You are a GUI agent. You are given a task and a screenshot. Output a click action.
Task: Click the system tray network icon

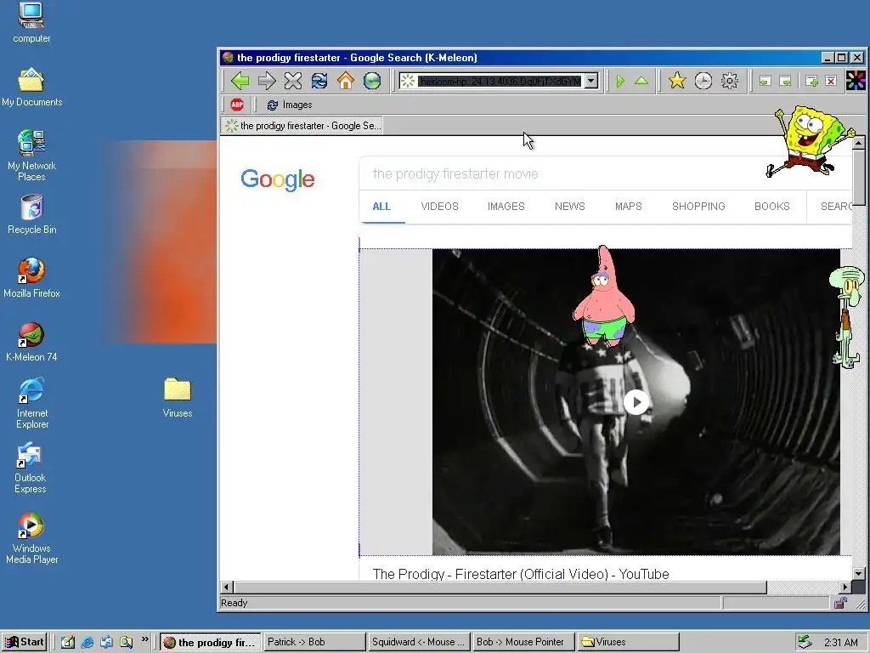click(804, 642)
